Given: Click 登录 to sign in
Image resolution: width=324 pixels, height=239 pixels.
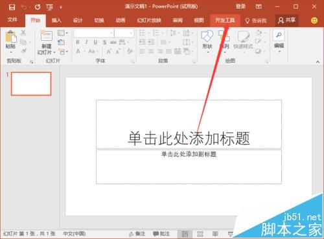Looking at the screenshot, I should click(240, 6).
